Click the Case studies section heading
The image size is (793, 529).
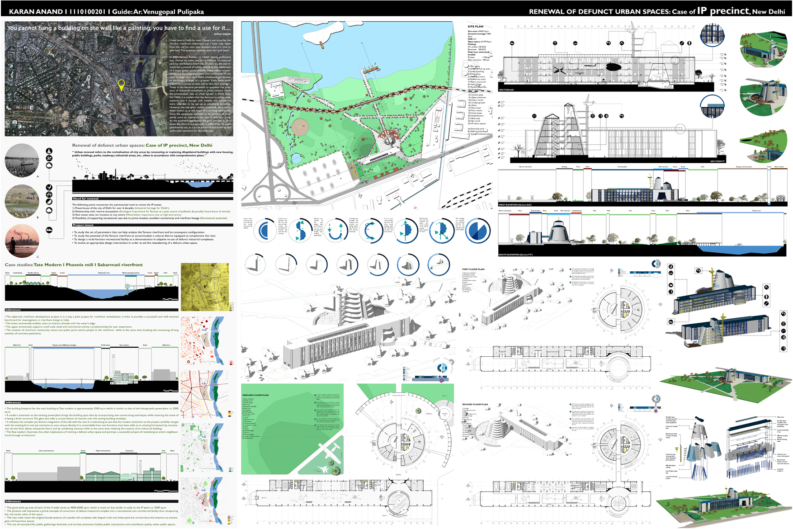(74, 264)
